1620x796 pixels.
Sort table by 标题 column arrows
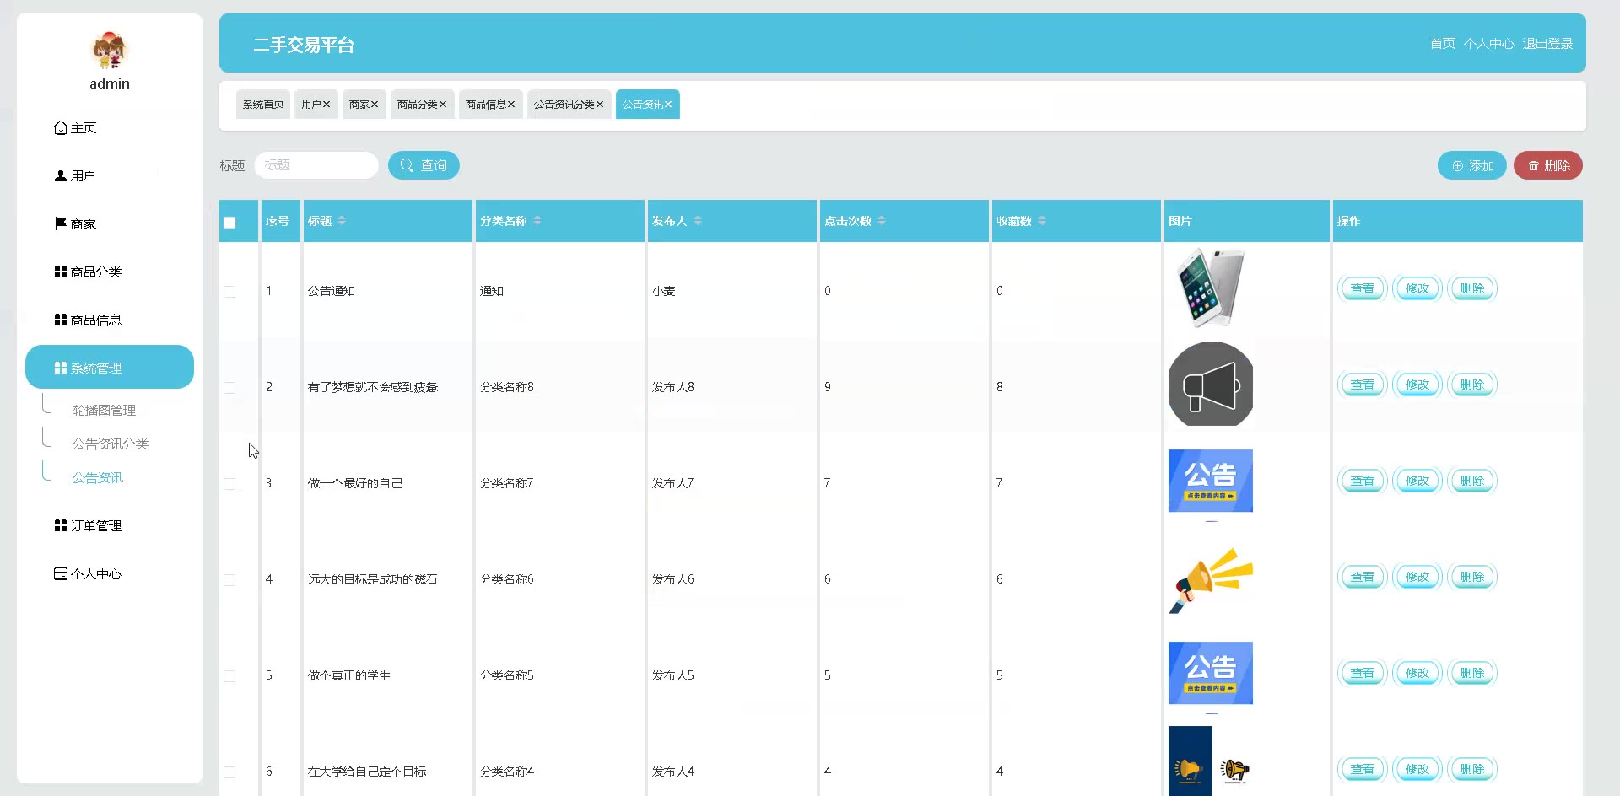(342, 221)
